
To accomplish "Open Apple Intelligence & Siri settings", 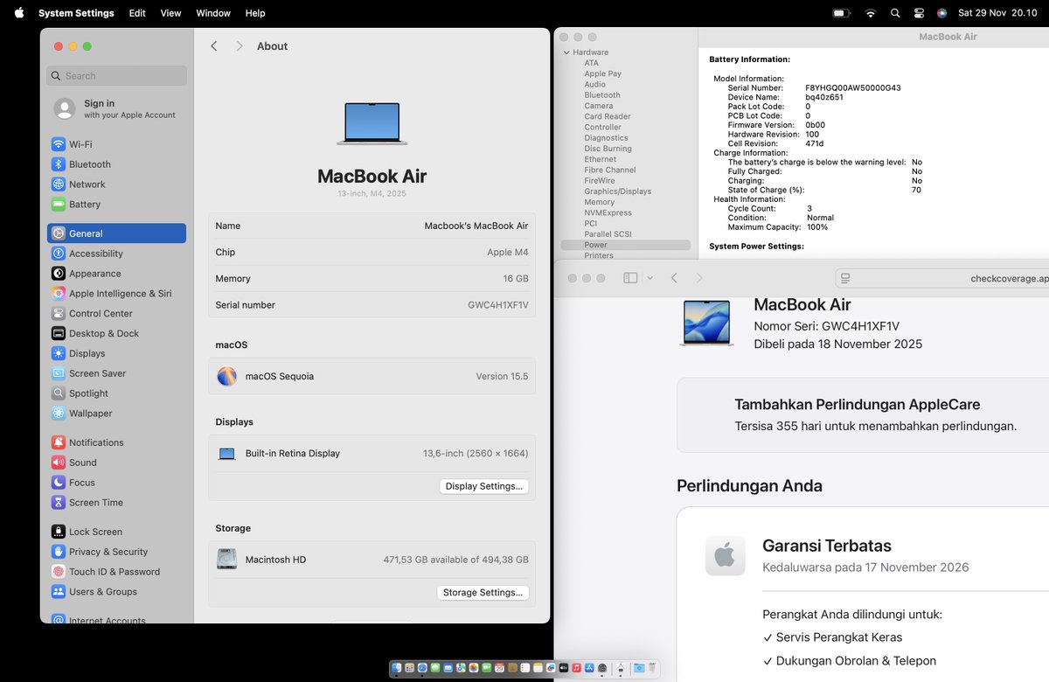I will coord(116,294).
